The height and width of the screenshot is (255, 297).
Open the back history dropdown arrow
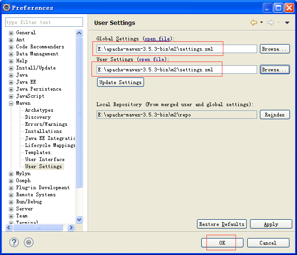click(261, 23)
